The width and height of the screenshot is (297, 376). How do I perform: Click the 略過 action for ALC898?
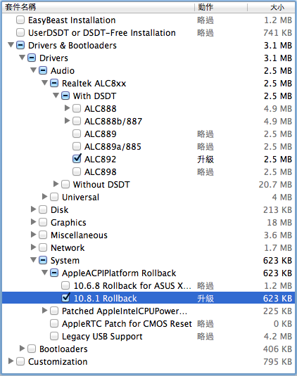tap(206, 172)
